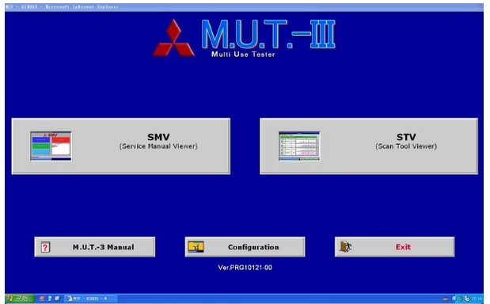Open the M.U.T.-3 Manual

95,247
